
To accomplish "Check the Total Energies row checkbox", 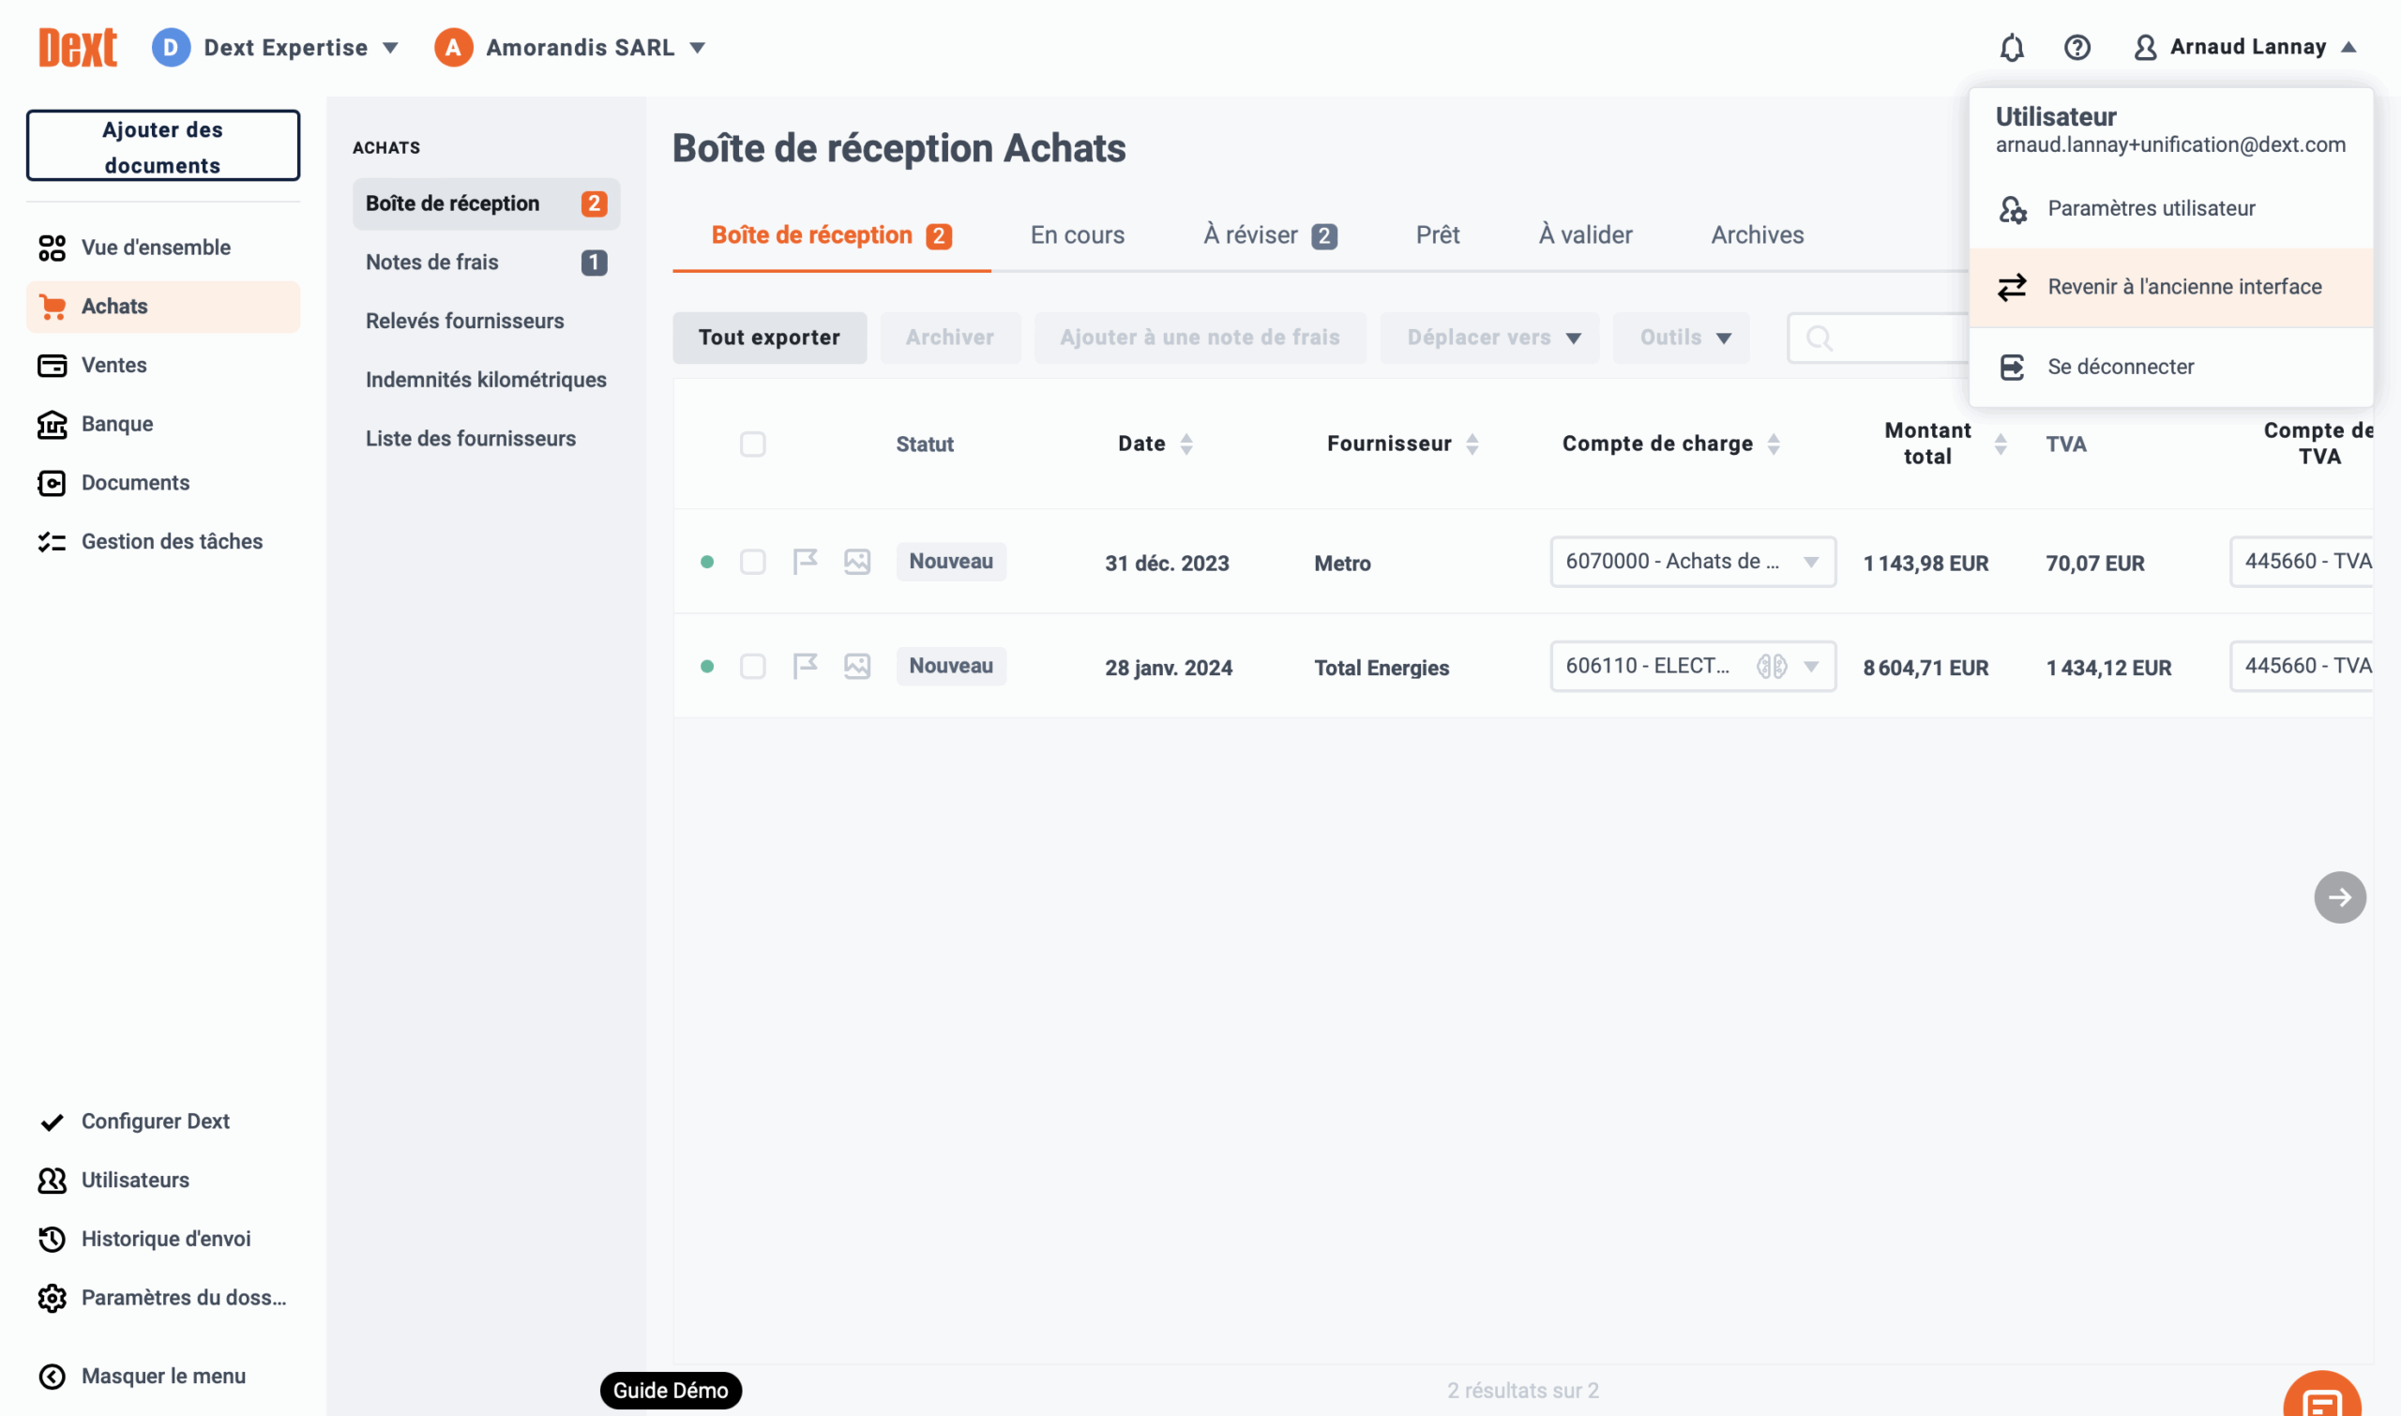I will pos(752,666).
